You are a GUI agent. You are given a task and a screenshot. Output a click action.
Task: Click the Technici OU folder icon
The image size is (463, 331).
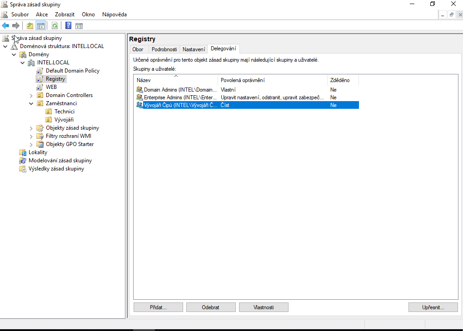pyautogui.click(x=49, y=112)
